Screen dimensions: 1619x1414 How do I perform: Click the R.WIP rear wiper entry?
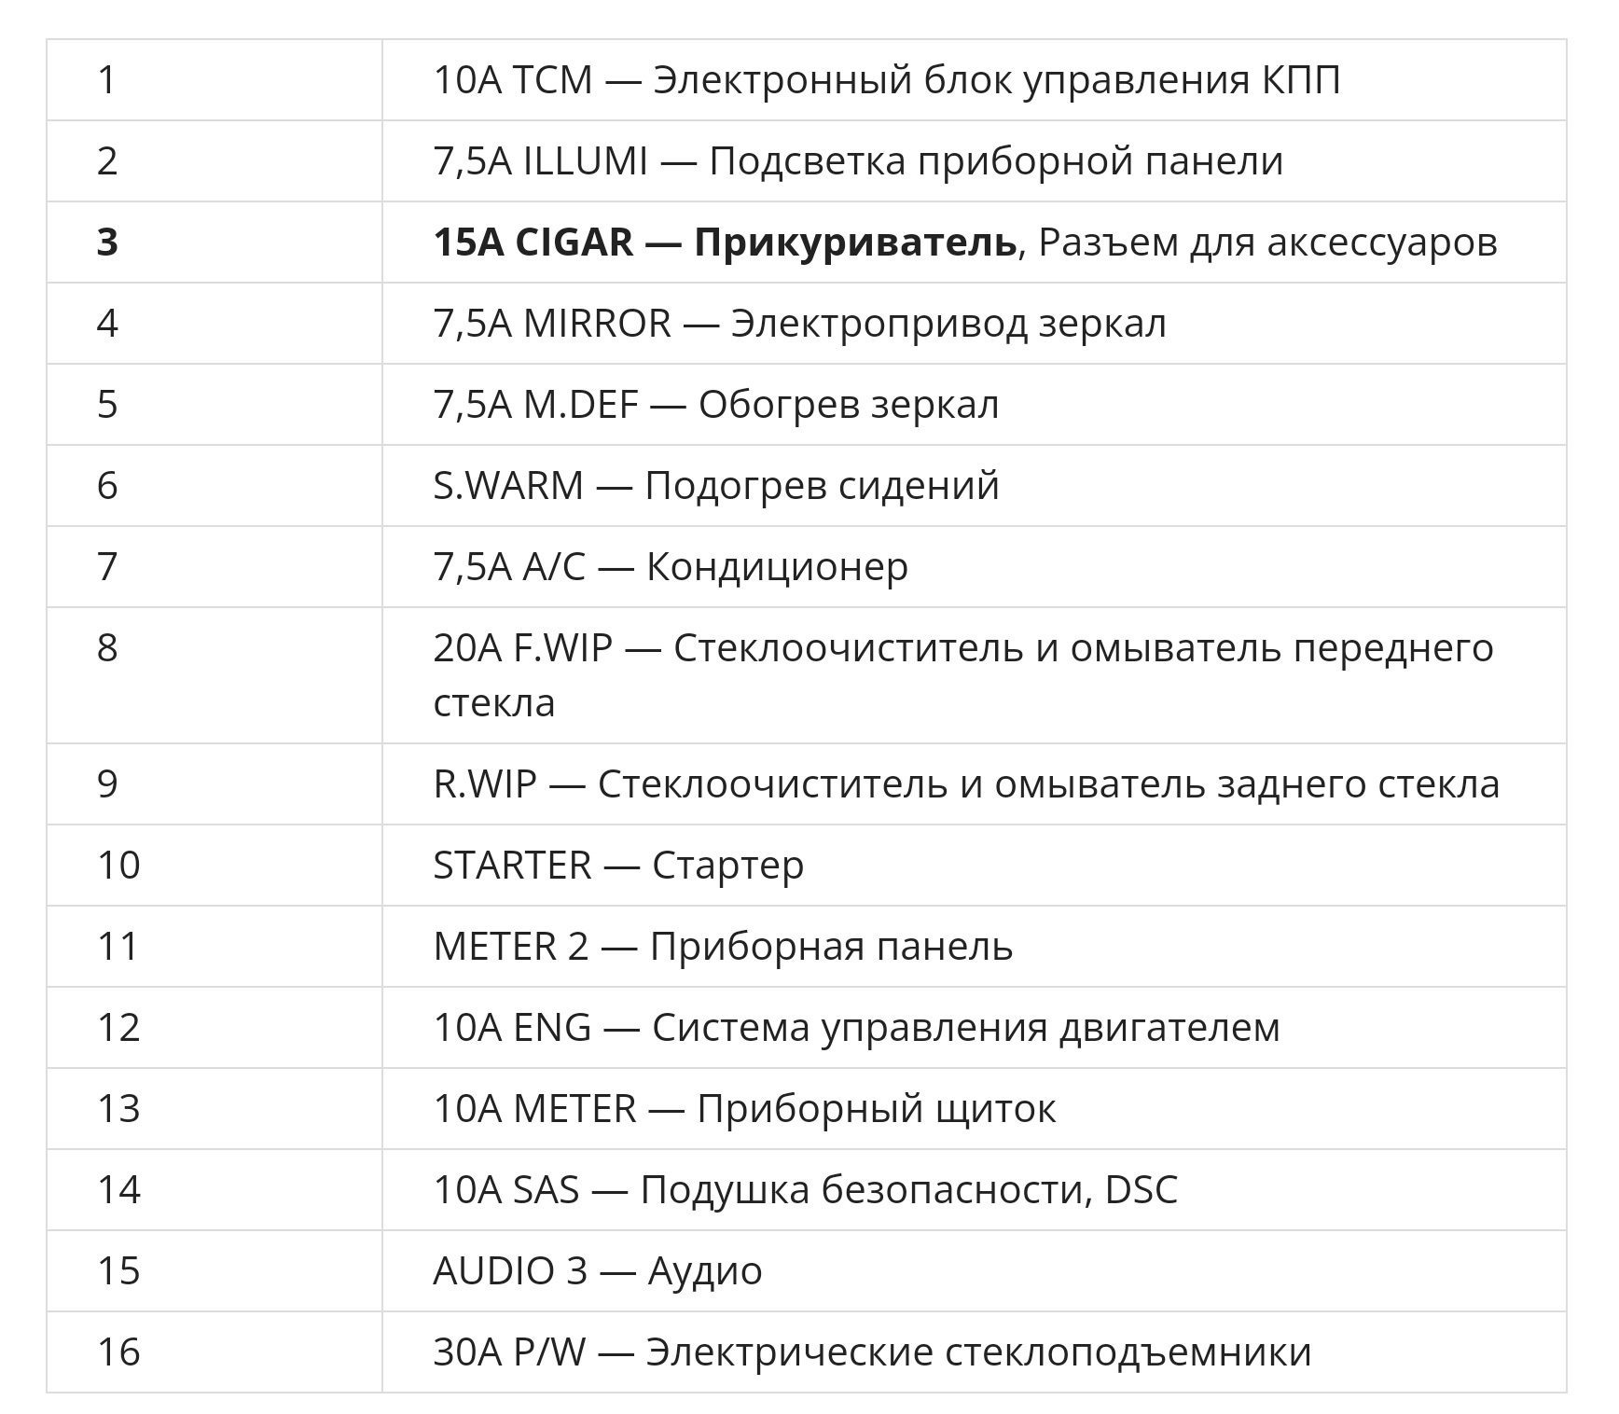[965, 784]
